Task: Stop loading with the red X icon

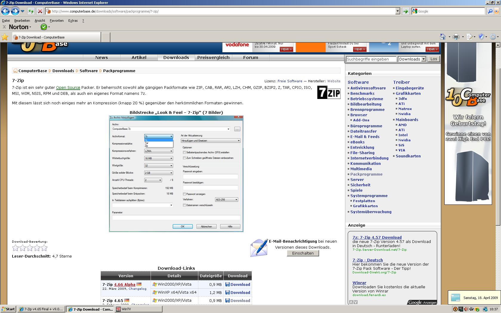Action: click(x=40, y=11)
